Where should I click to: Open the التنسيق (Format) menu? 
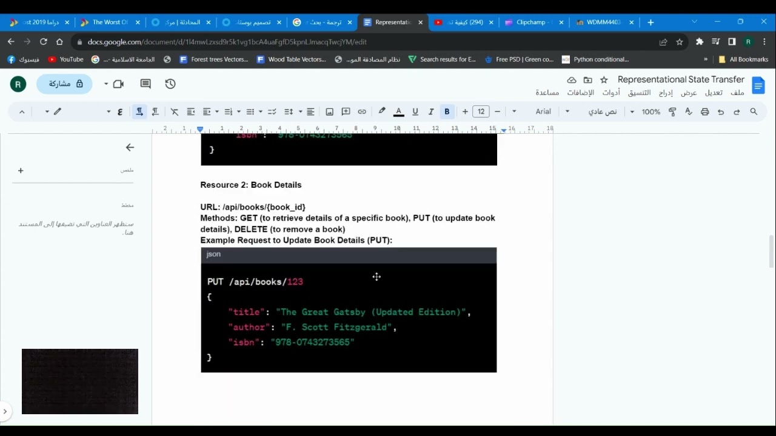click(639, 93)
